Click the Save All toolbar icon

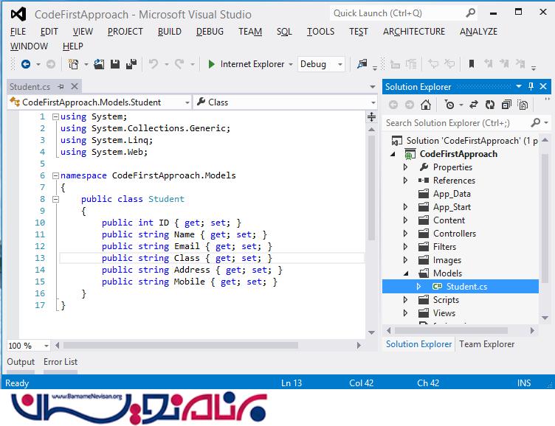(x=131, y=64)
